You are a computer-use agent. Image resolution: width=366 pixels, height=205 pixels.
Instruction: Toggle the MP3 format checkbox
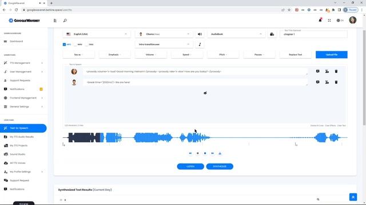[64, 44]
